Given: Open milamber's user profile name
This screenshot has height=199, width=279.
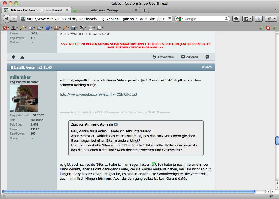Looking at the screenshot, I should point(20,77).
